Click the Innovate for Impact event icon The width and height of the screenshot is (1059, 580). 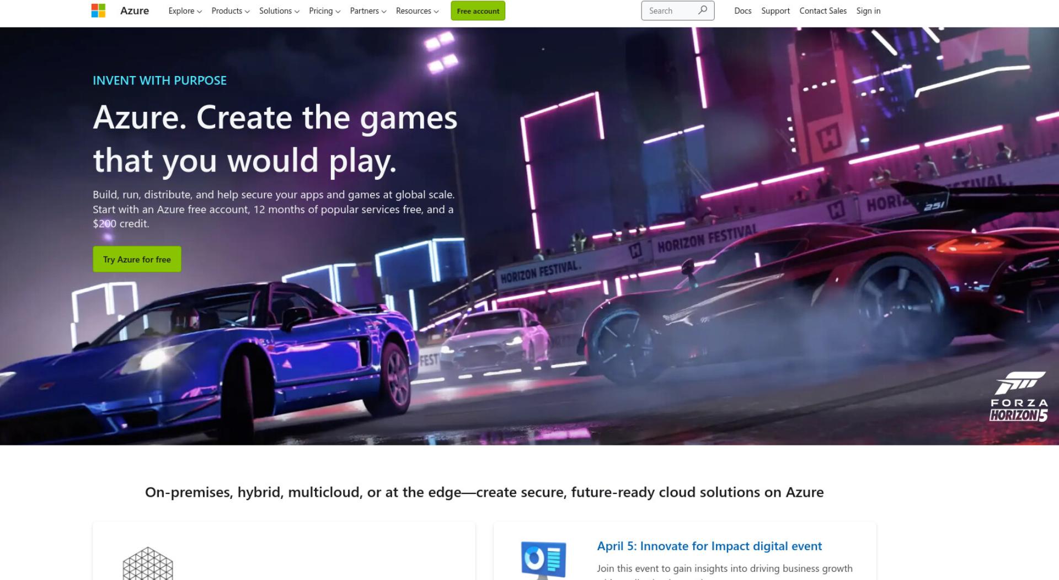tap(543, 560)
